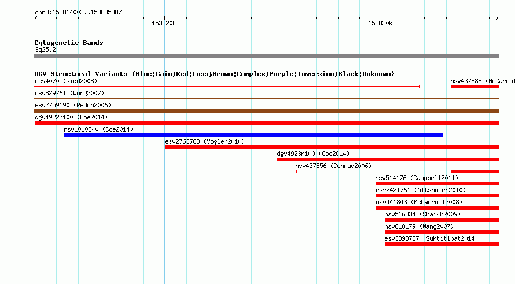Click the Cytogenetic Bands track title

point(69,43)
